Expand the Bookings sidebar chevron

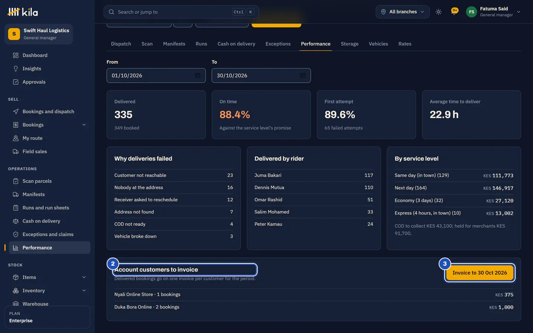coord(84,125)
